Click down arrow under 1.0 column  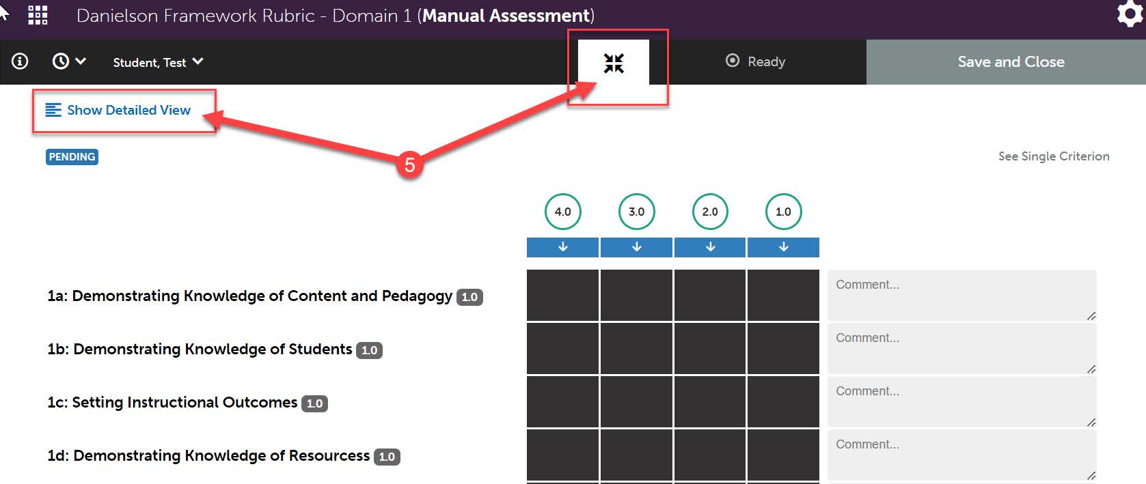(783, 247)
